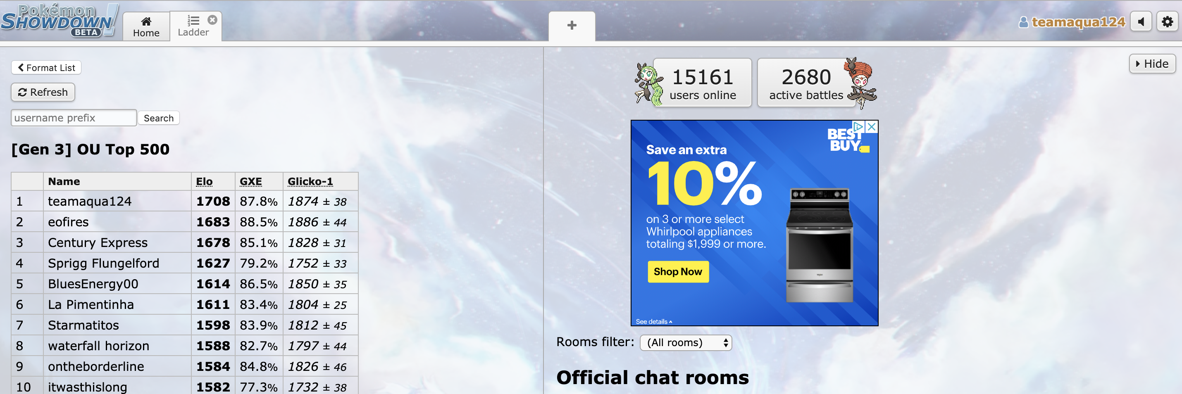This screenshot has width=1182, height=394.
Task: Click the plus icon to join a room
Action: coord(572,25)
